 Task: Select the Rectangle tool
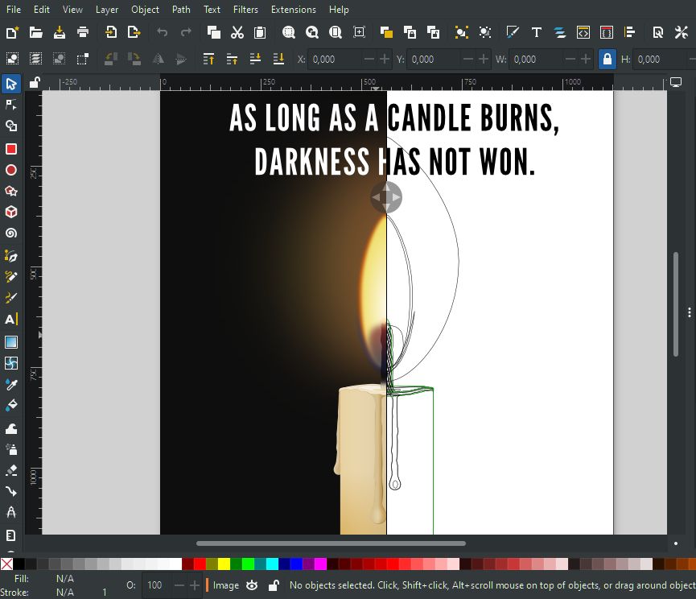pyautogui.click(x=11, y=149)
